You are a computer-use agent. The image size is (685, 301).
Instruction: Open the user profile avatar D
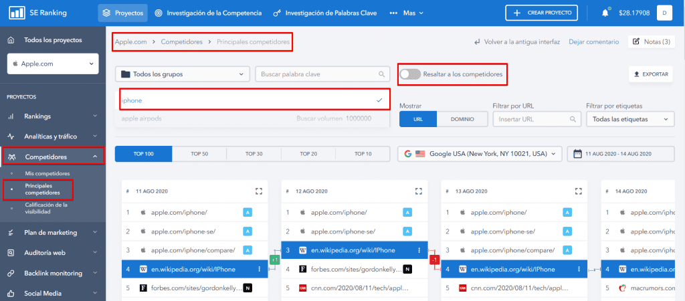(664, 13)
